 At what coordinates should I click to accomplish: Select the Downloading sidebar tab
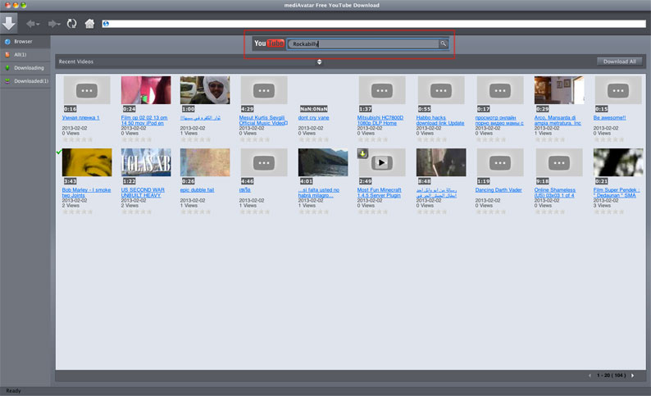(28, 67)
